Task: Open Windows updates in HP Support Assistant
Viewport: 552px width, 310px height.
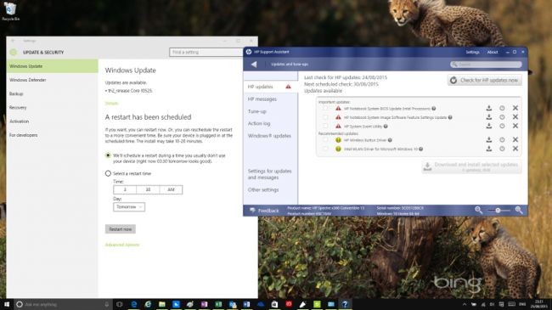Action: pos(269,136)
